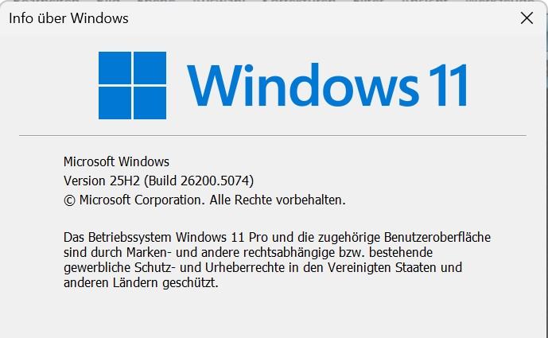548x338 pixels.
Task: Click Windows 11 Pro edition text
Action: (222, 237)
